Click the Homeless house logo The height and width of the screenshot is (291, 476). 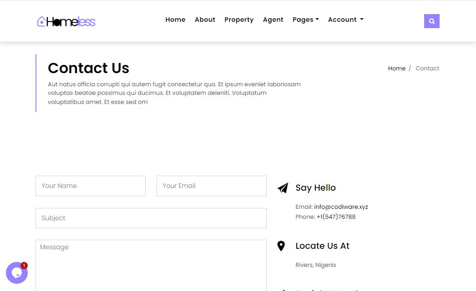pyautogui.click(x=66, y=21)
